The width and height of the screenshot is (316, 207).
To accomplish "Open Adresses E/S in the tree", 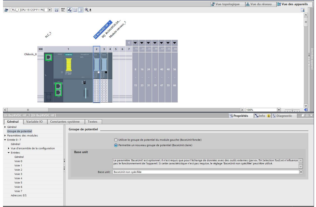I will [19, 195].
